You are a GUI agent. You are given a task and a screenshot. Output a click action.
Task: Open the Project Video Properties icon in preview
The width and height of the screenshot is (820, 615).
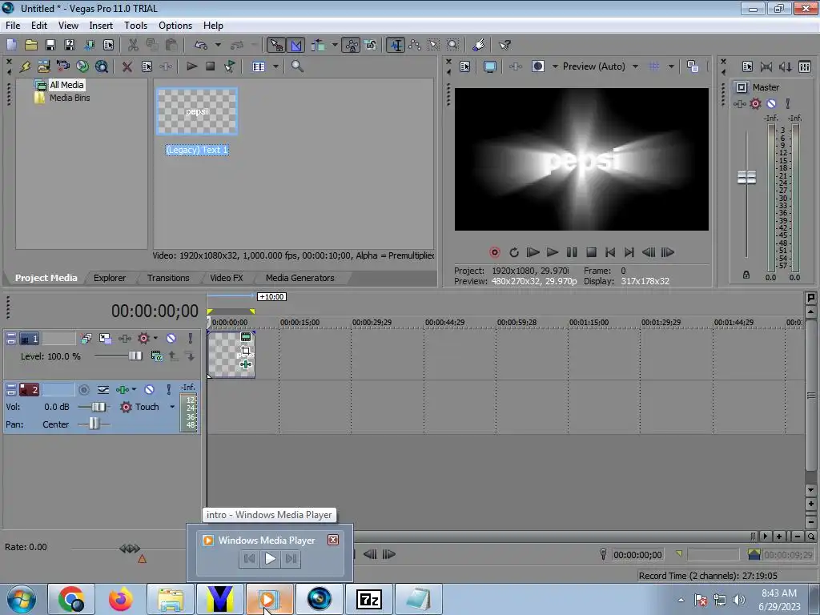[x=465, y=66]
